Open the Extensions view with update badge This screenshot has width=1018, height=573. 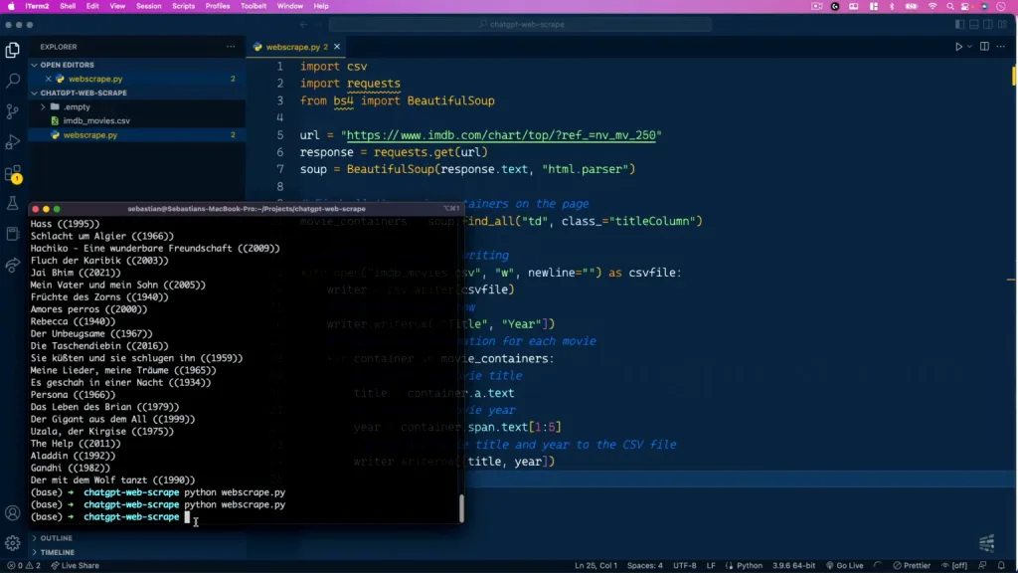pos(12,173)
